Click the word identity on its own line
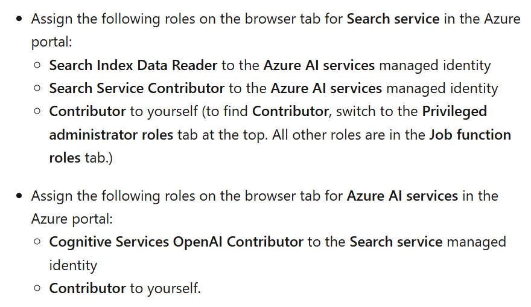Screen dimensions: 531x307 coord(73,265)
